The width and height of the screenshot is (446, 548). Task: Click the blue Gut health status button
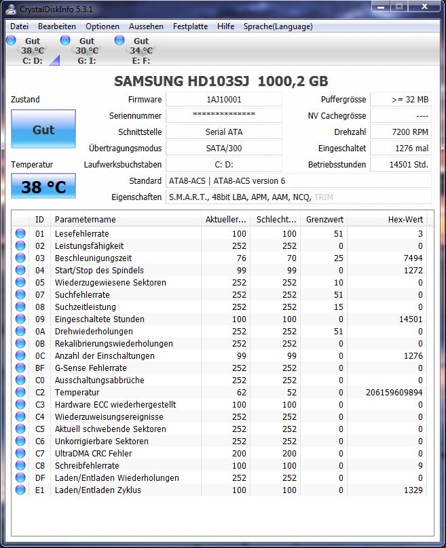tap(43, 129)
